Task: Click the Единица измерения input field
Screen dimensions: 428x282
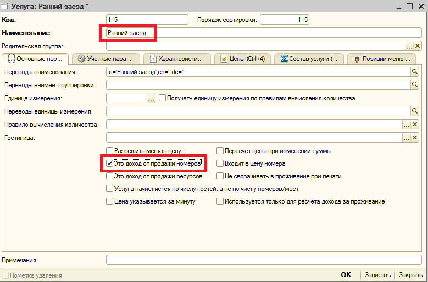Action: coord(127,98)
